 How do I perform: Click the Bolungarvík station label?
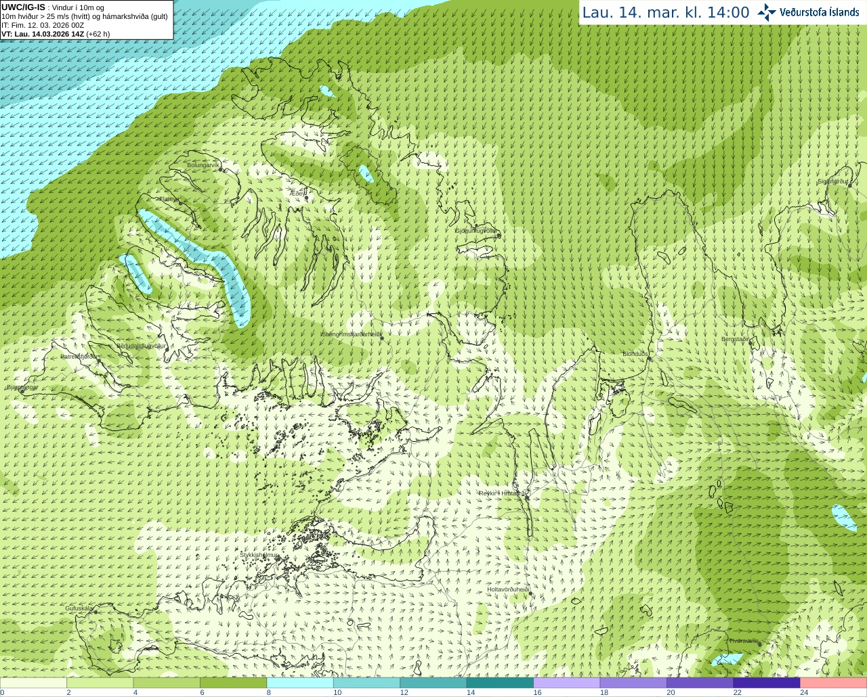point(203,165)
